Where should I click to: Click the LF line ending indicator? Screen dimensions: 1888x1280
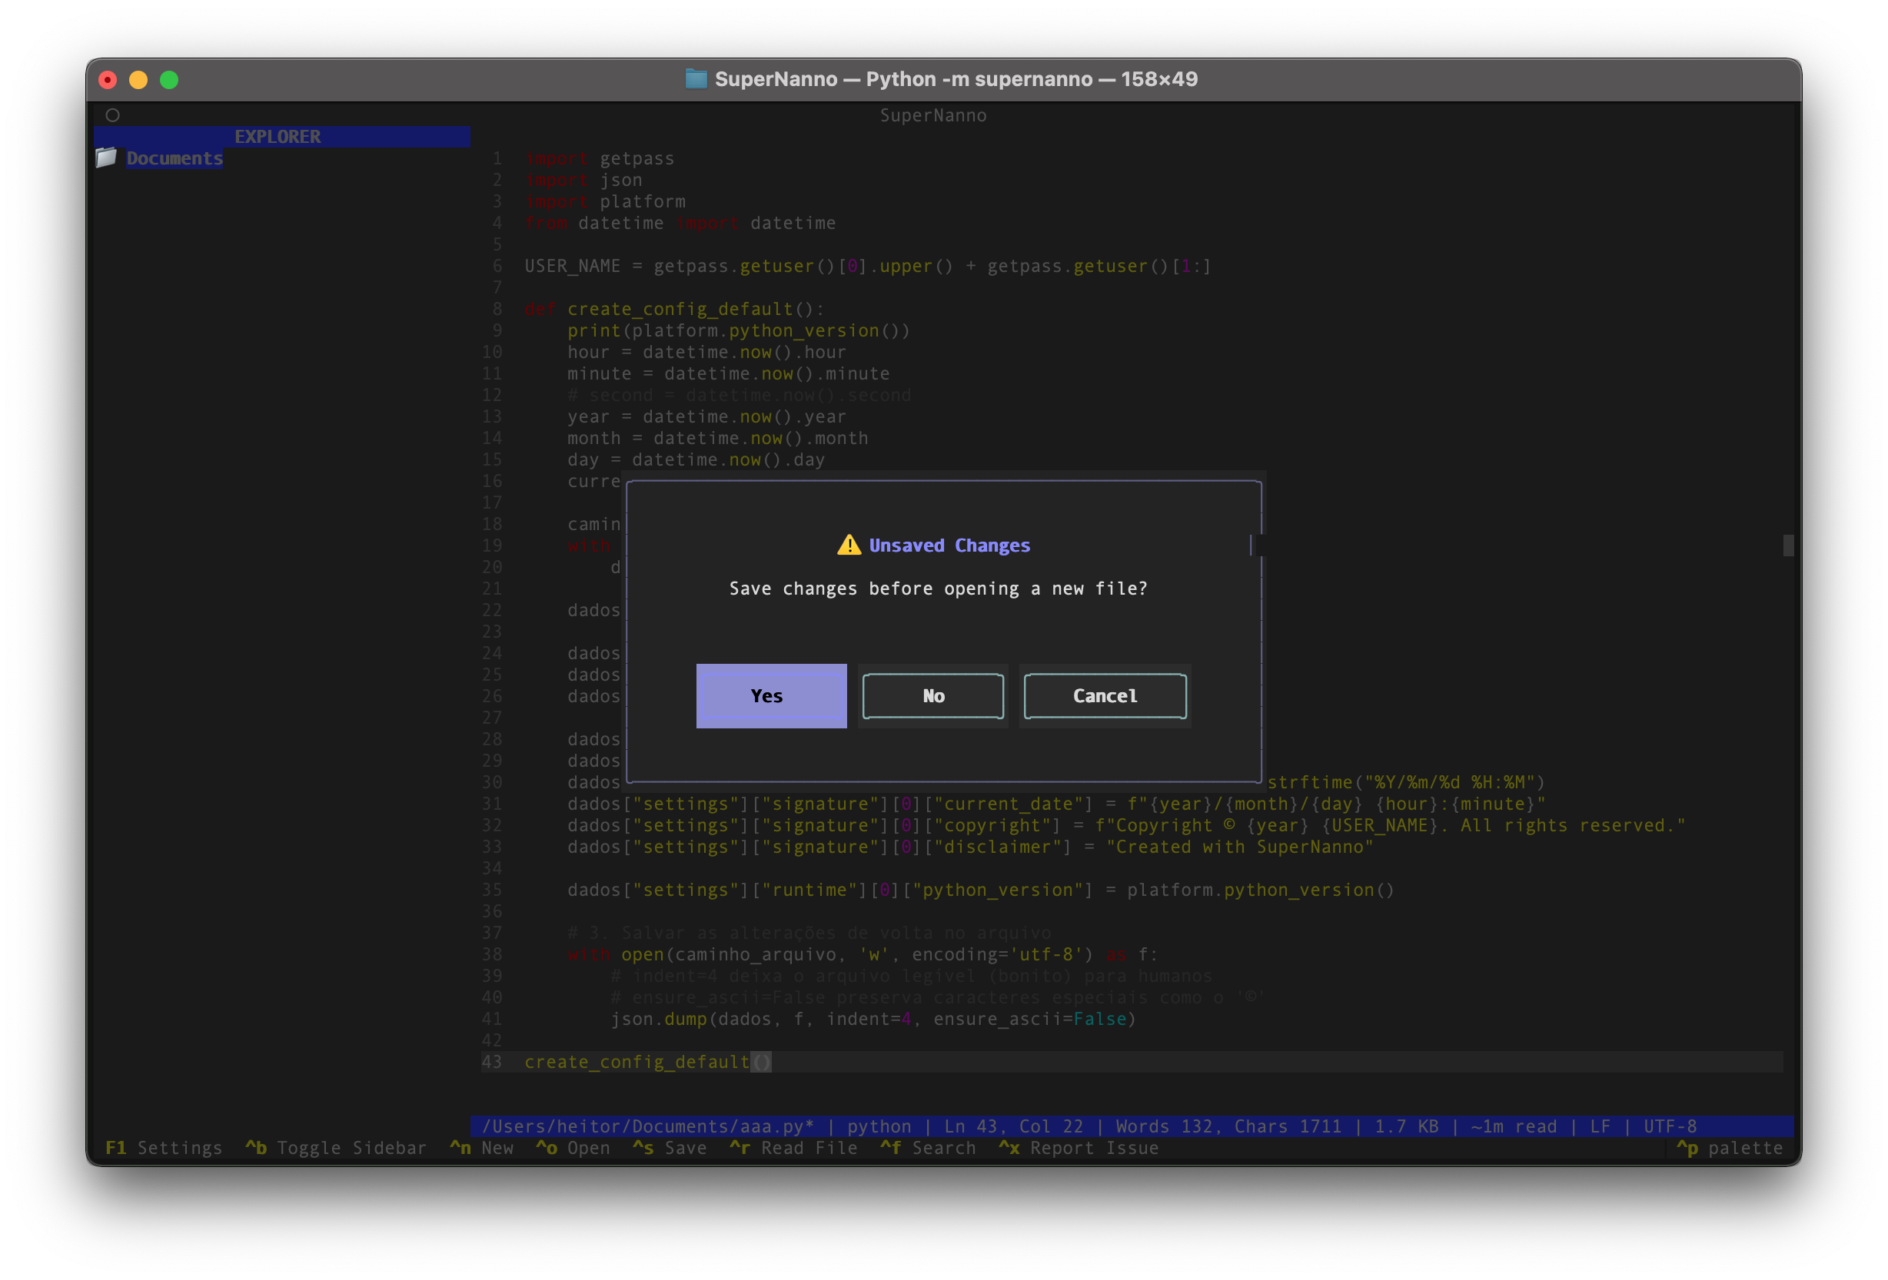click(1600, 1126)
